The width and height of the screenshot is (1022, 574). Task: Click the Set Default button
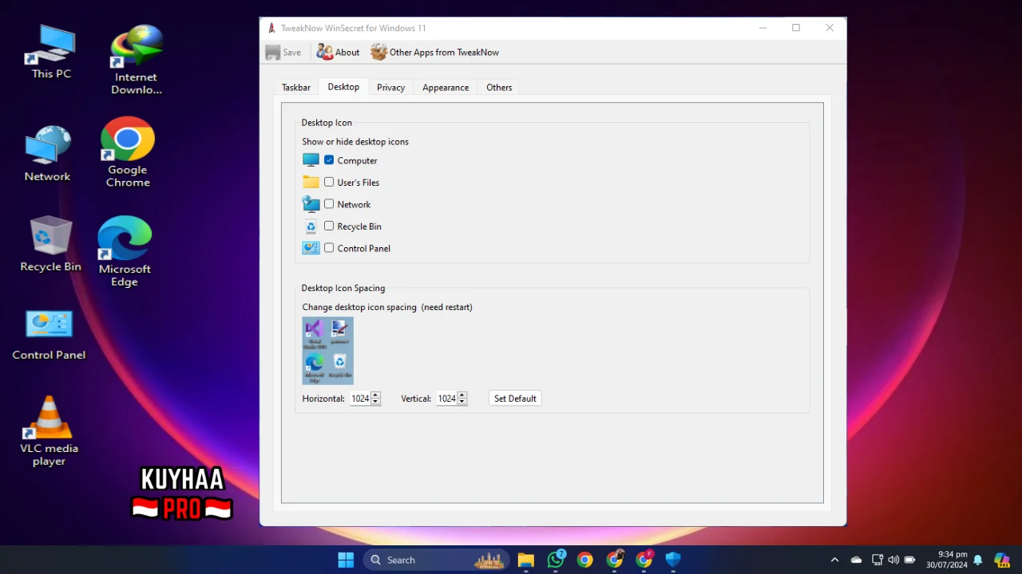515,399
